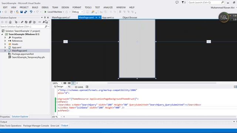
Task: Open the TOOLS menu
Action: click(x=88, y=7)
